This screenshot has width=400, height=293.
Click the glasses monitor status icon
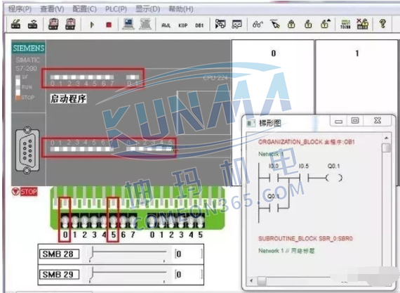(x=258, y=25)
